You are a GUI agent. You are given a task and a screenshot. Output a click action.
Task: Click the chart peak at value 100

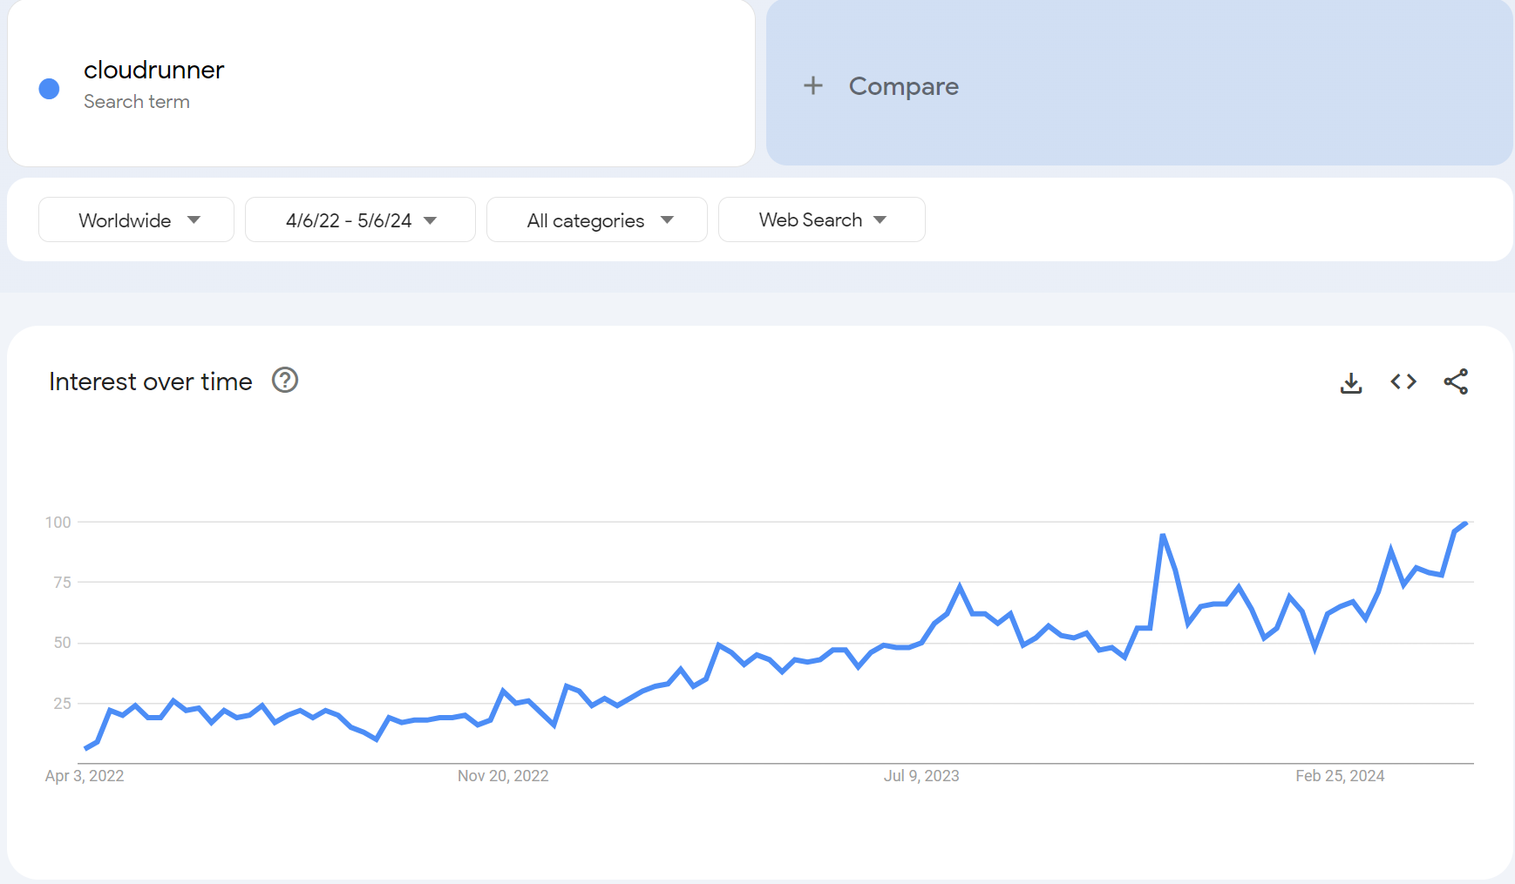[x=1466, y=523]
